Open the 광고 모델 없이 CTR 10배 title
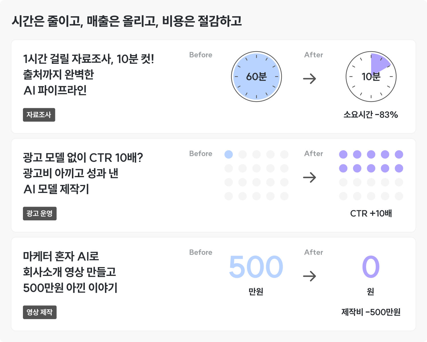This screenshot has width=427, height=342. point(83,173)
